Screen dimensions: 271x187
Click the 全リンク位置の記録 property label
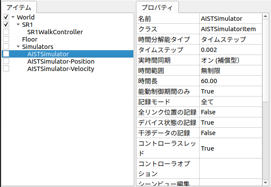pos(168,112)
